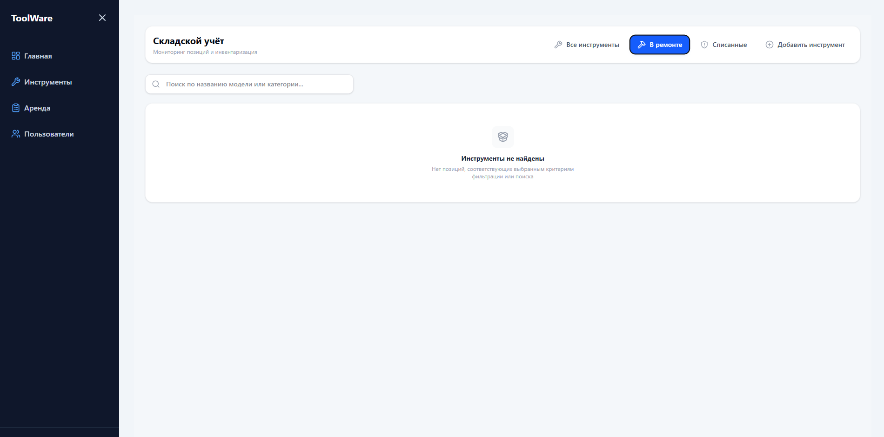Click the Мониторинг позиций и инвентаризация subtitle
Screen dimensions: 884x437
205,52
